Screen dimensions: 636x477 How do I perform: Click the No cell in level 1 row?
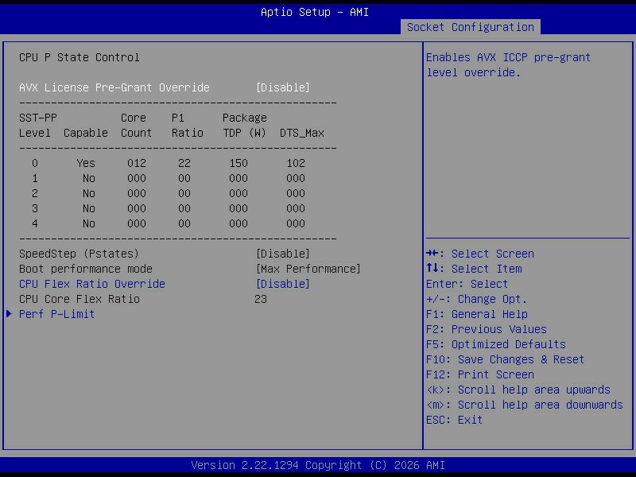click(x=89, y=178)
